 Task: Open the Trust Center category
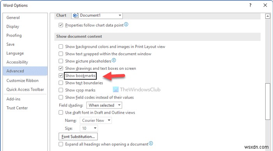[x=25, y=108]
